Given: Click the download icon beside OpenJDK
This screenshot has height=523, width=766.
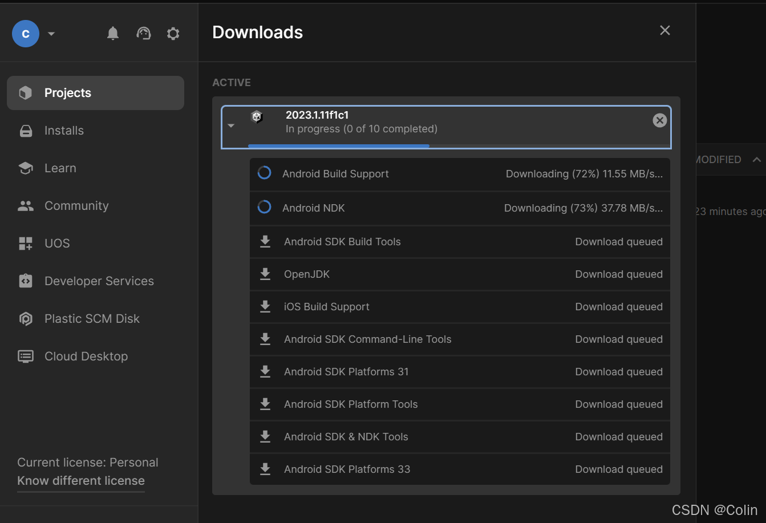Looking at the screenshot, I should point(265,274).
